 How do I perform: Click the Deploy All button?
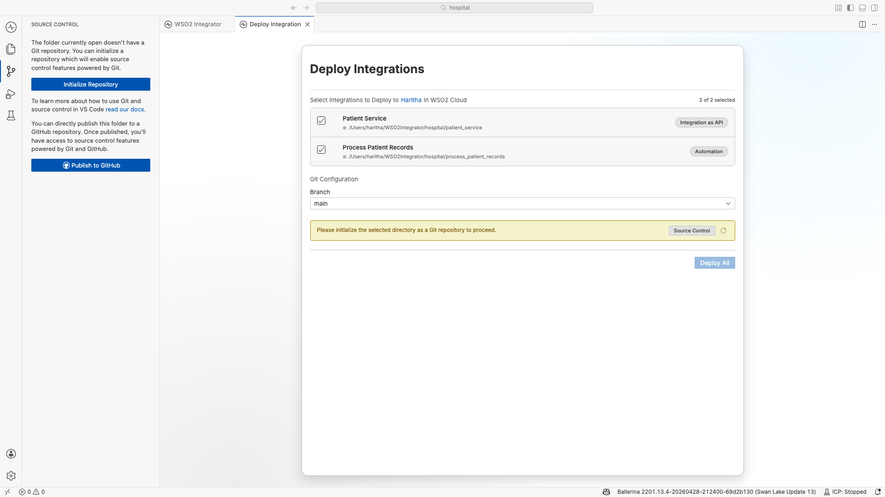pyautogui.click(x=714, y=263)
